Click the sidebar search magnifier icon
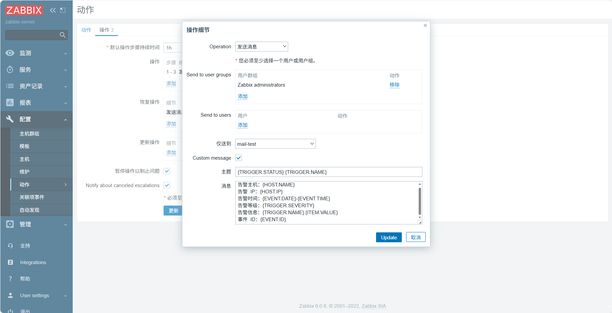Image resolution: width=612 pixels, height=313 pixels. pos(62,35)
